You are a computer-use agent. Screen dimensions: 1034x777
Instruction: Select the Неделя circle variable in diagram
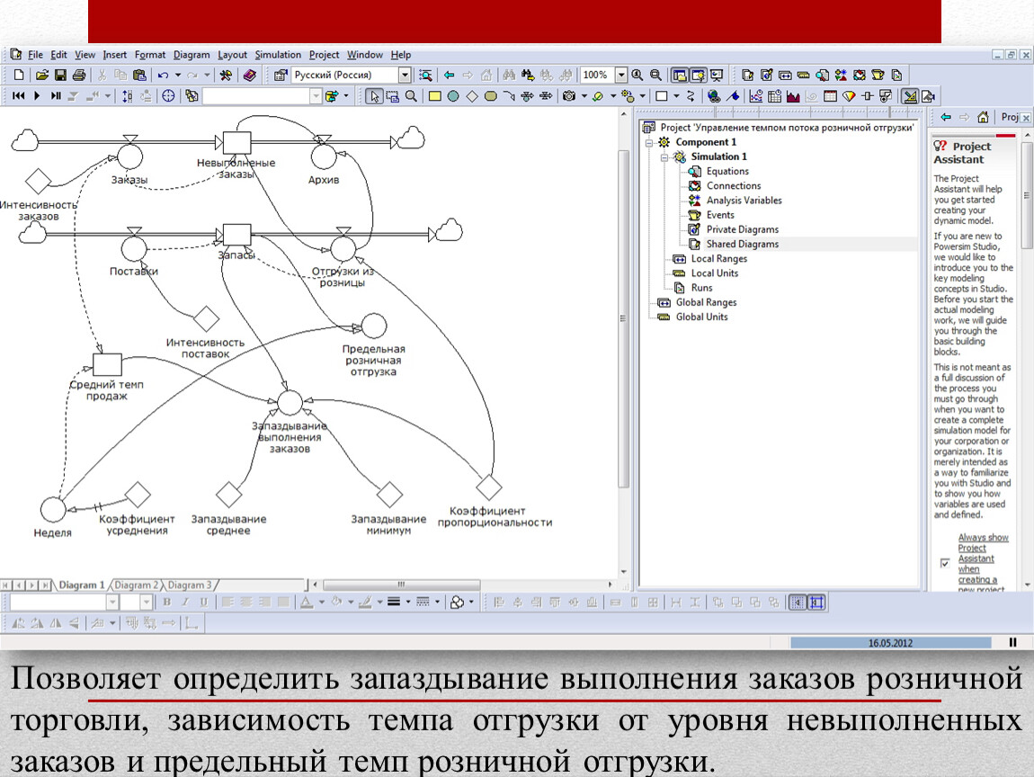53,509
